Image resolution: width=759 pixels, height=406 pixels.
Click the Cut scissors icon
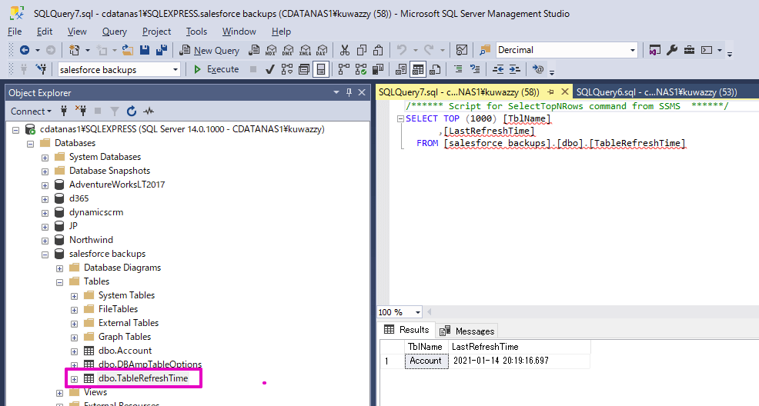point(345,50)
